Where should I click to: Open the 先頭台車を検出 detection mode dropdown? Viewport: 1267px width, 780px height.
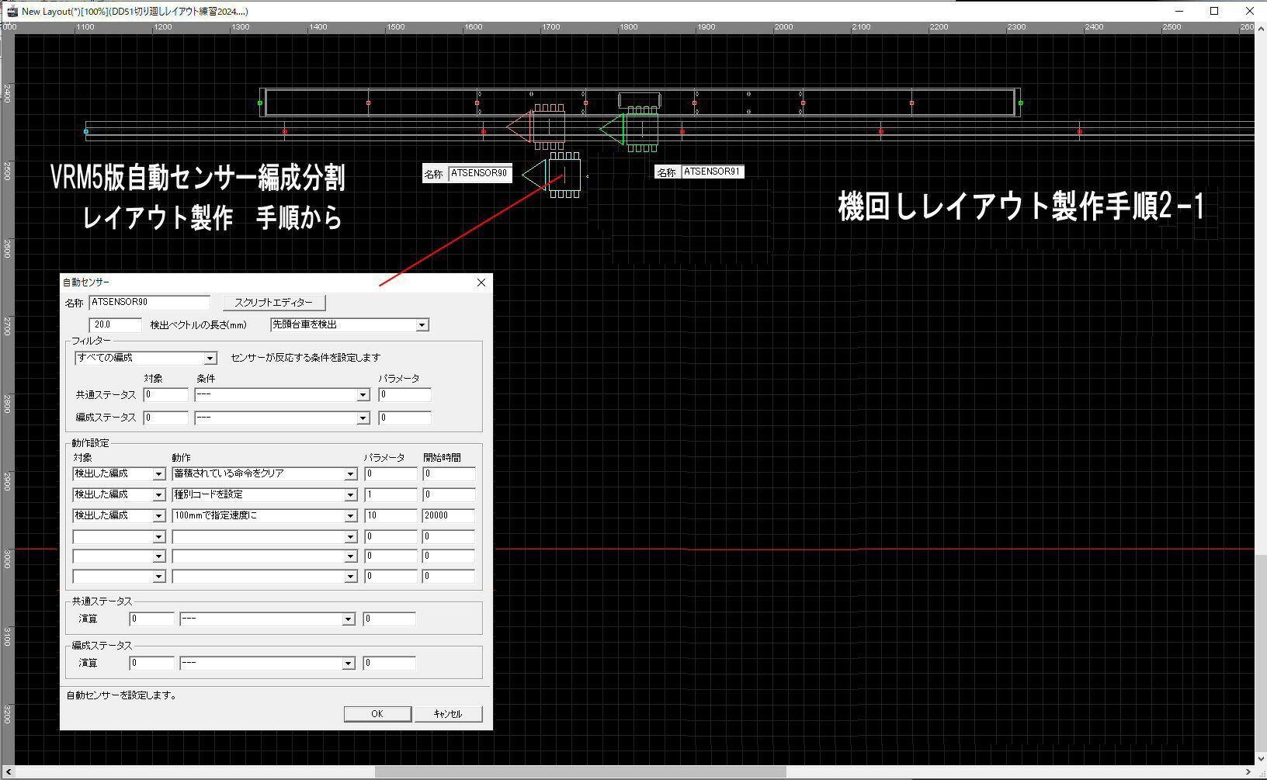[x=422, y=324]
